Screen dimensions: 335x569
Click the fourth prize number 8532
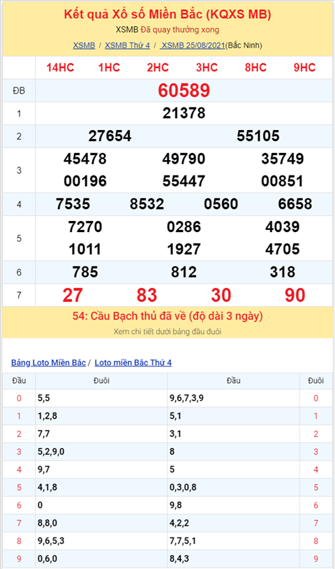pos(147,204)
